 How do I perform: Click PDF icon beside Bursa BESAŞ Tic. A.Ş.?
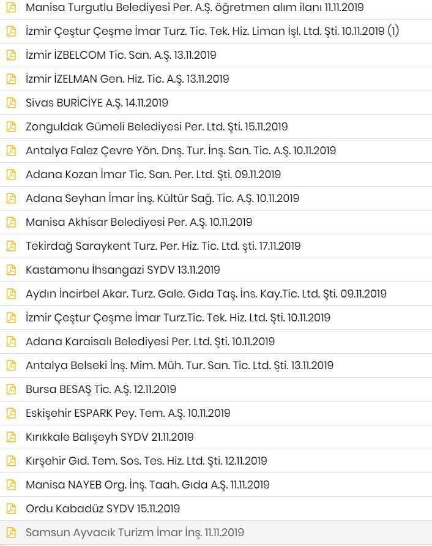click(11, 389)
